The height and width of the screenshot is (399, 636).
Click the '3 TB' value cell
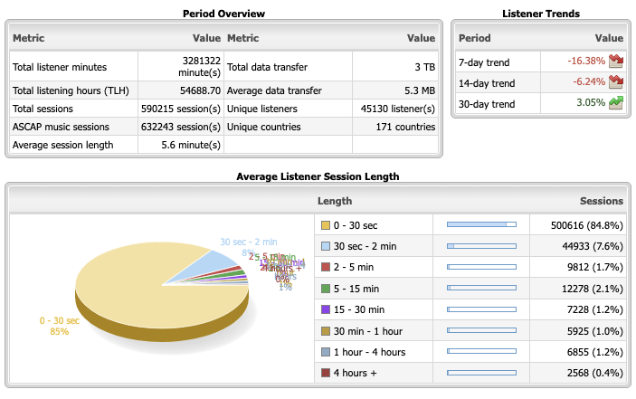[x=425, y=67]
